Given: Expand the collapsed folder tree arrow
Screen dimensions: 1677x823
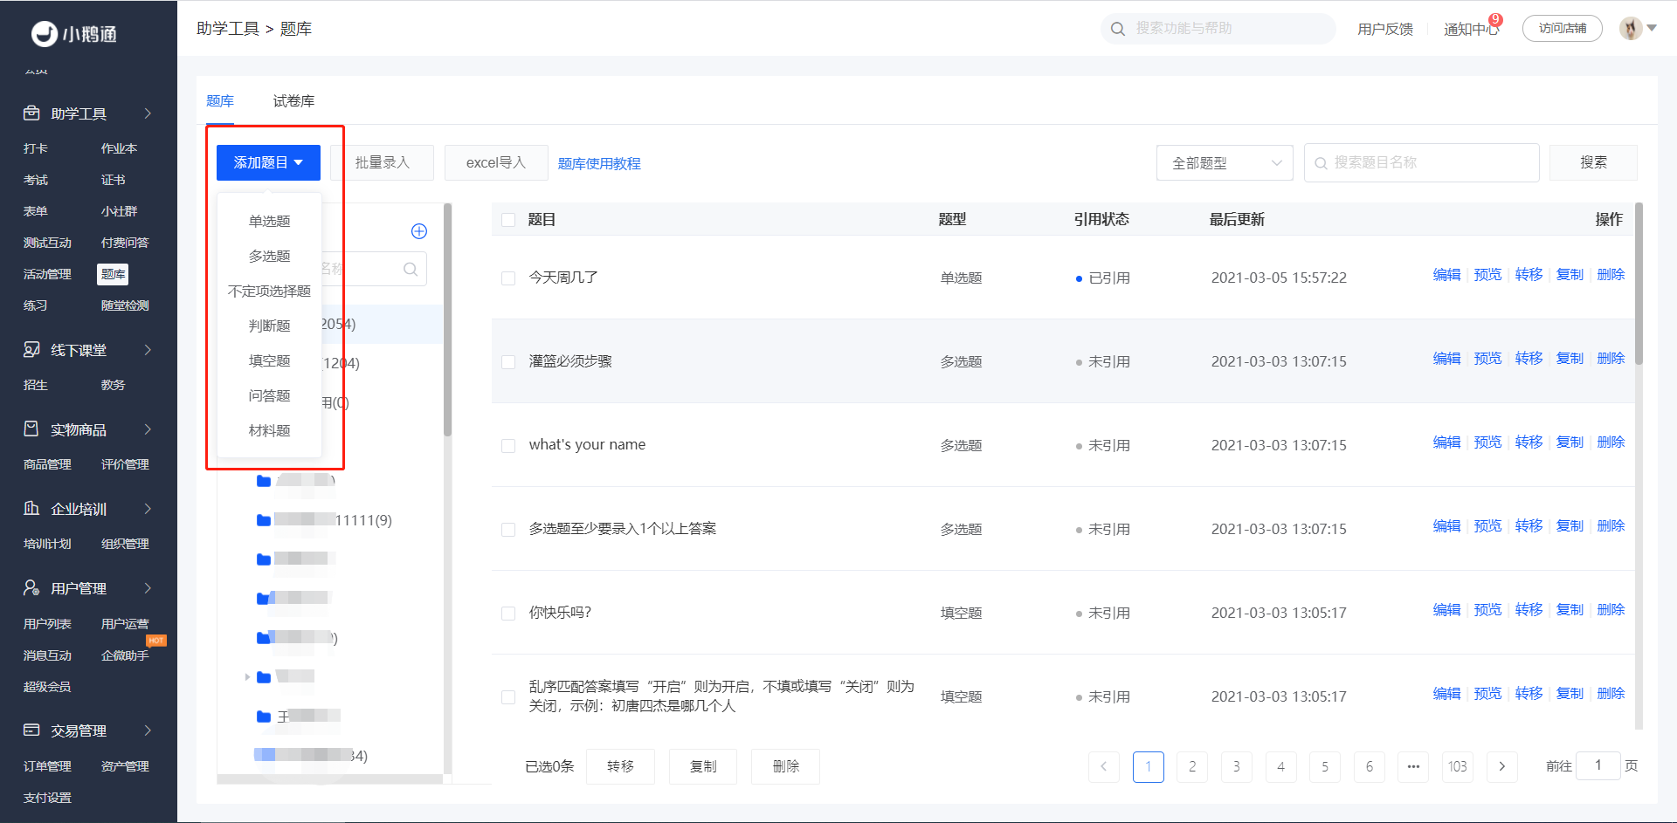Looking at the screenshot, I should click(x=247, y=677).
